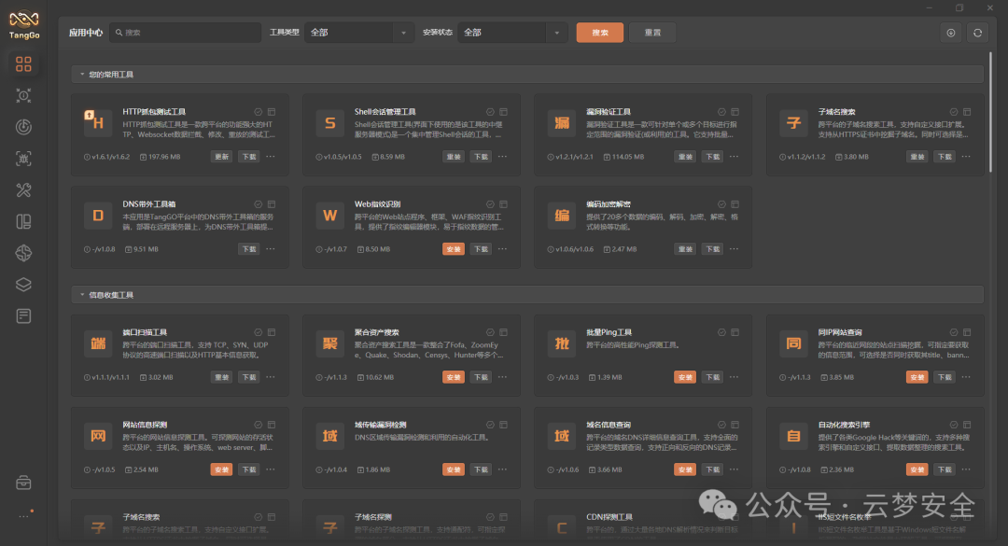Screen dimensions: 1008x546
Task: Open Shell会话管理工具 S icon
Action: click(x=329, y=122)
